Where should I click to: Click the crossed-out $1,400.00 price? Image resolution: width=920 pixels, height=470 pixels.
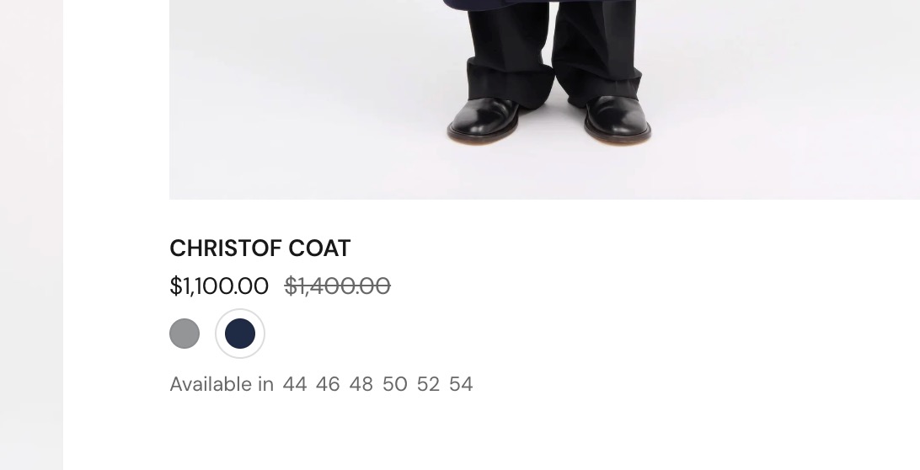pyautogui.click(x=337, y=286)
